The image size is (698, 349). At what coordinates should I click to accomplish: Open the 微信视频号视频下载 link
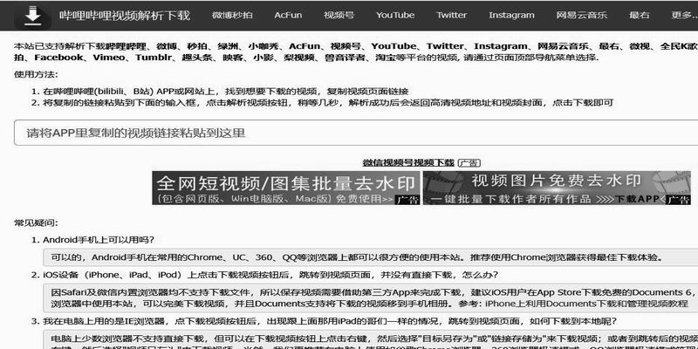point(408,162)
